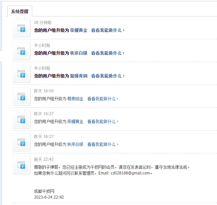Click 看看我能做什么 in the 26 分钟前 notice
This screenshot has width=217, height=205.
coord(108,30)
